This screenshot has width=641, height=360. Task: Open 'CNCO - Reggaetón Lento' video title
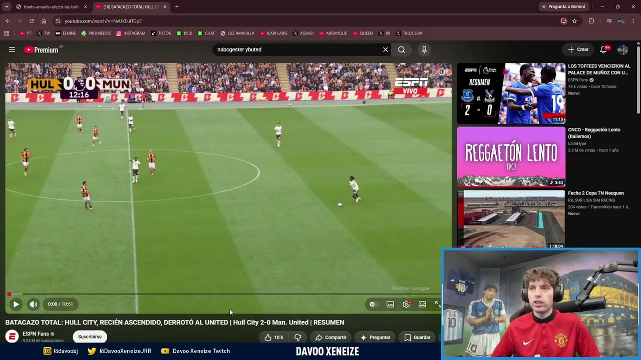click(594, 133)
